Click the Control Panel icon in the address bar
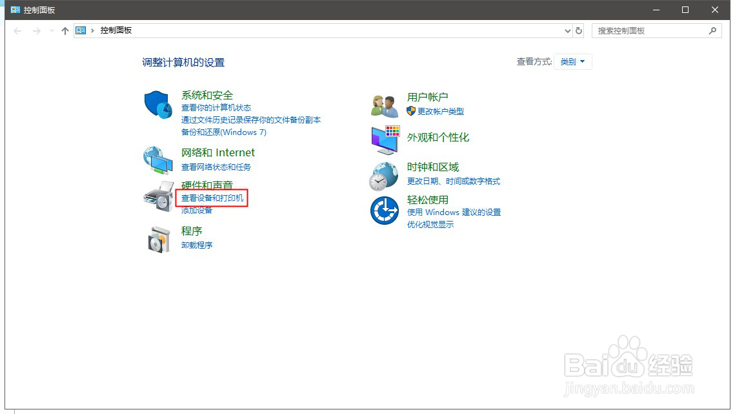The height and width of the screenshot is (414, 735). tap(80, 30)
